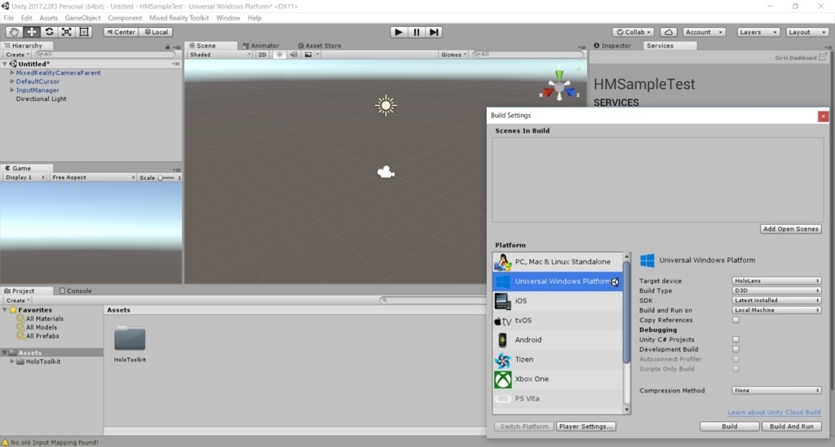
Task: Toggle scene audio speaker icon
Action: click(x=294, y=55)
